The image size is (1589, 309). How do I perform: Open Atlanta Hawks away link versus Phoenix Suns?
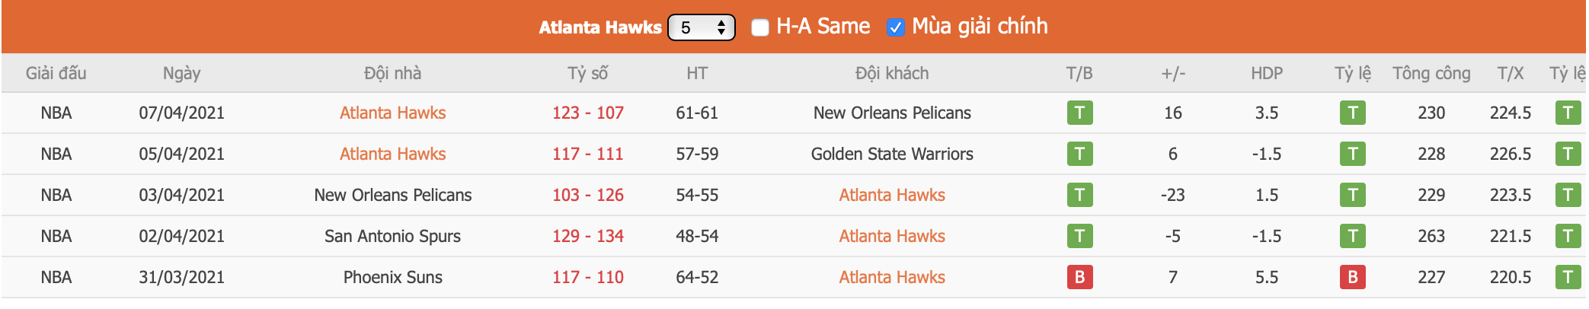tap(892, 277)
